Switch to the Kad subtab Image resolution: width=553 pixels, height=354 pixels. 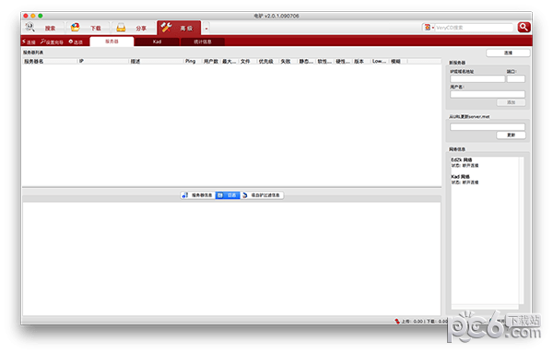(x=157, y=41)
